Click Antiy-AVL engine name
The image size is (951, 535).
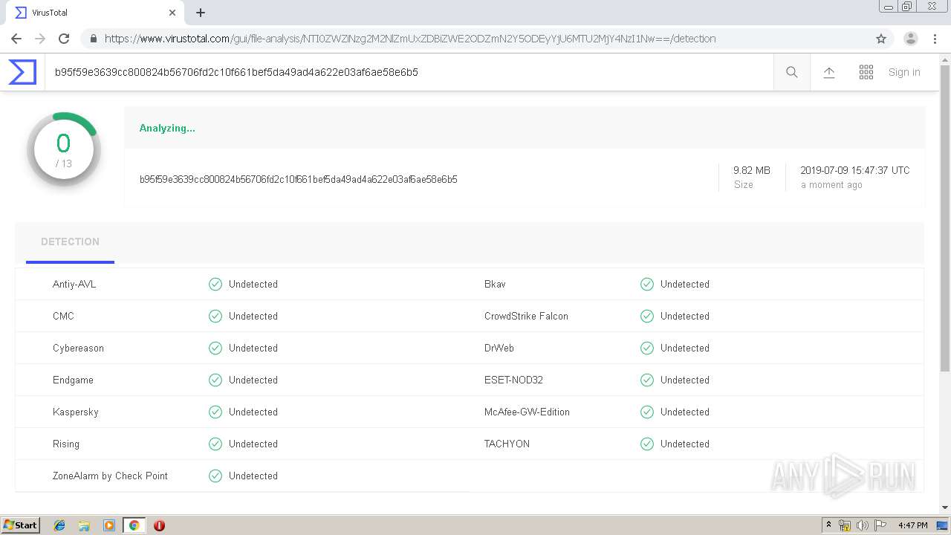coord(74,284)
